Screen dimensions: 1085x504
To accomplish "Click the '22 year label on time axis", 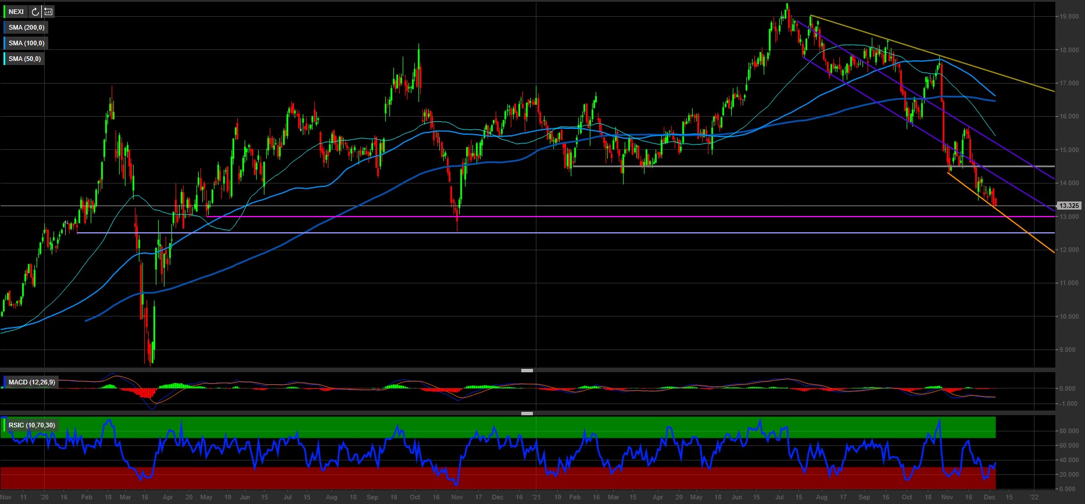I will (1034, 498).
